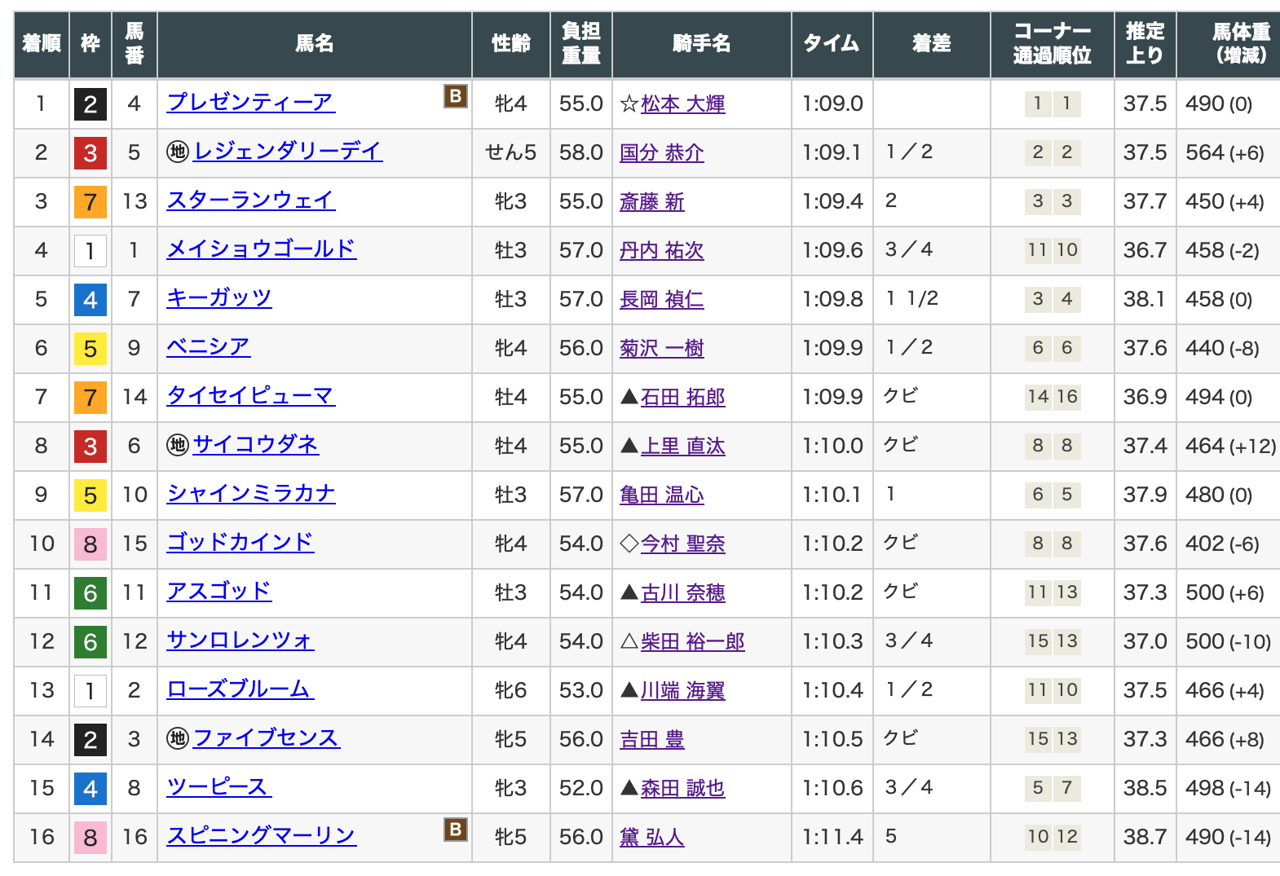Click the black frame 2 badge in first-place row
1280x876 pixels.
90,103
